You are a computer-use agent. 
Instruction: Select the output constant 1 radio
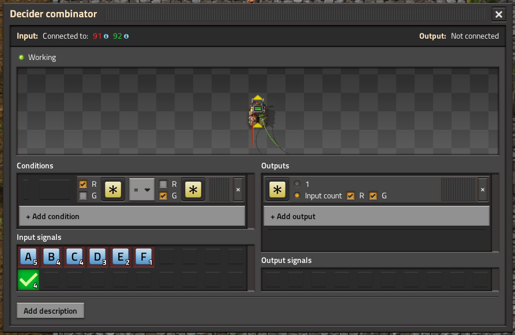[x=297, y=184]
